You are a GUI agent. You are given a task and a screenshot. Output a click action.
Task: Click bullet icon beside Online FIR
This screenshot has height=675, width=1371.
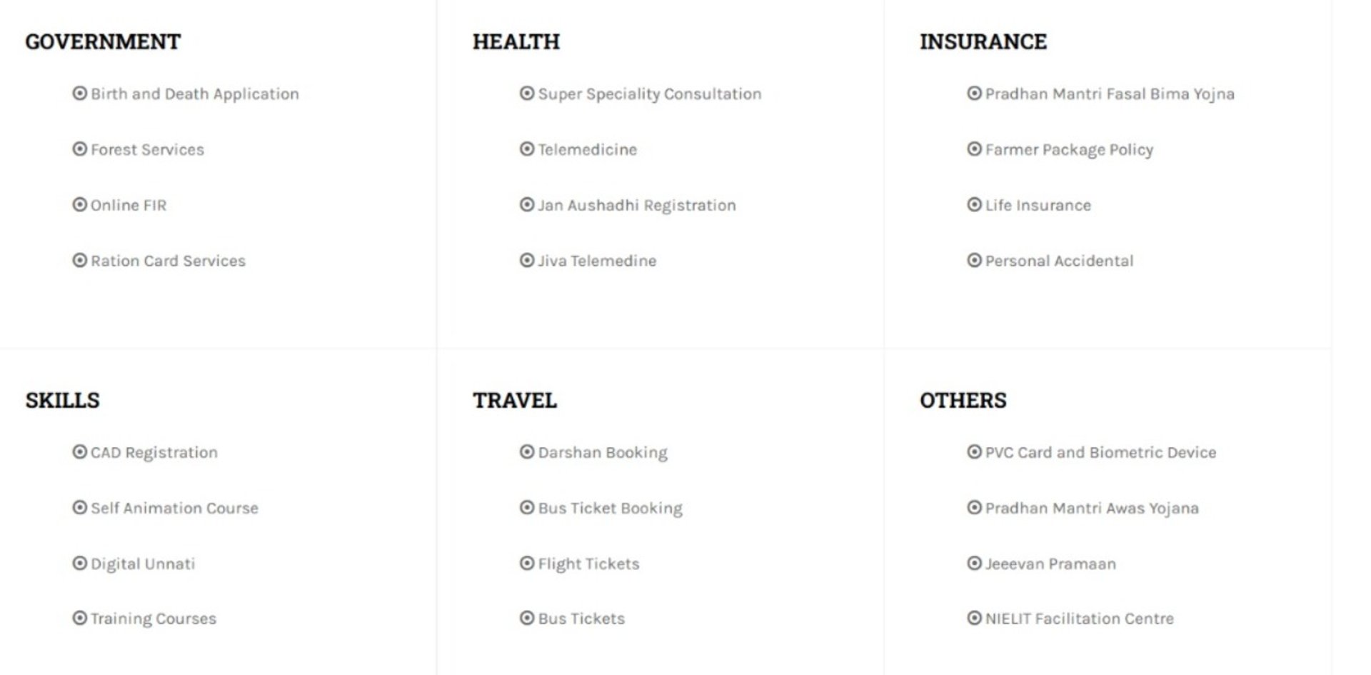[79, 205]
